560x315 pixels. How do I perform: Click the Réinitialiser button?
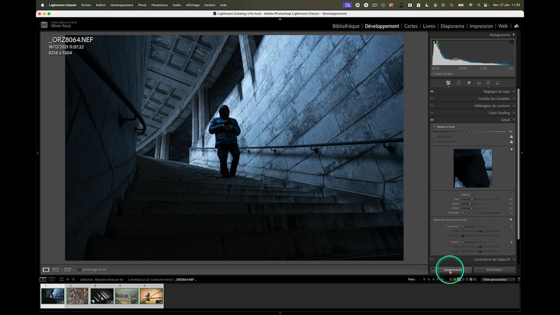click(494, 270)
